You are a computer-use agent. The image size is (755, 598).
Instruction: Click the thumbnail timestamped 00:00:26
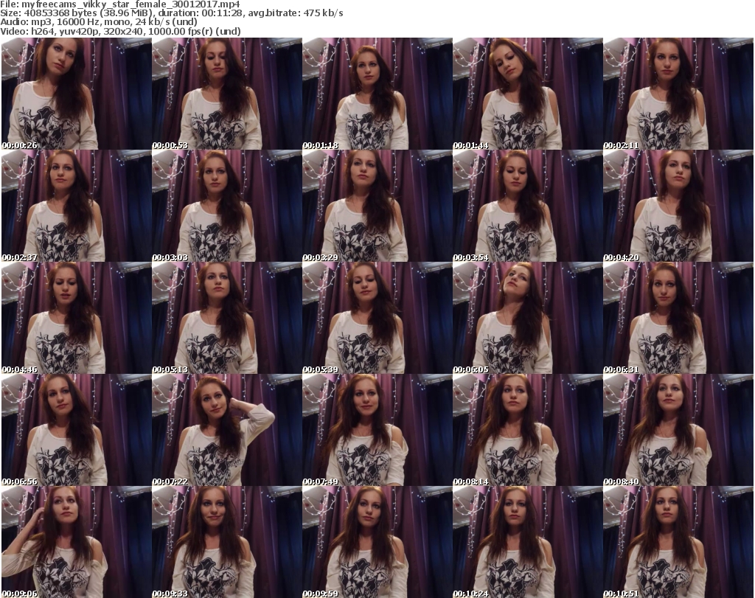(77, 94)
